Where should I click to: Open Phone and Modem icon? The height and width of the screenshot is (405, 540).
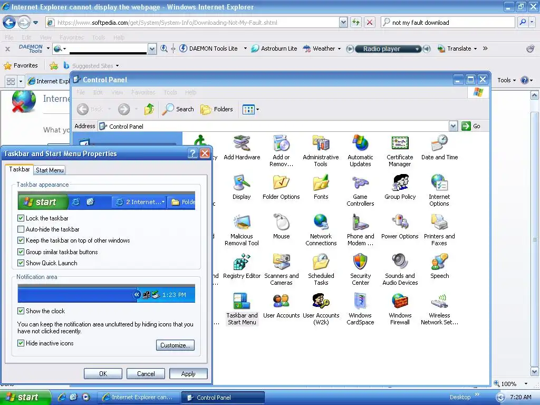pyautogui.click(x=360, y=230)
